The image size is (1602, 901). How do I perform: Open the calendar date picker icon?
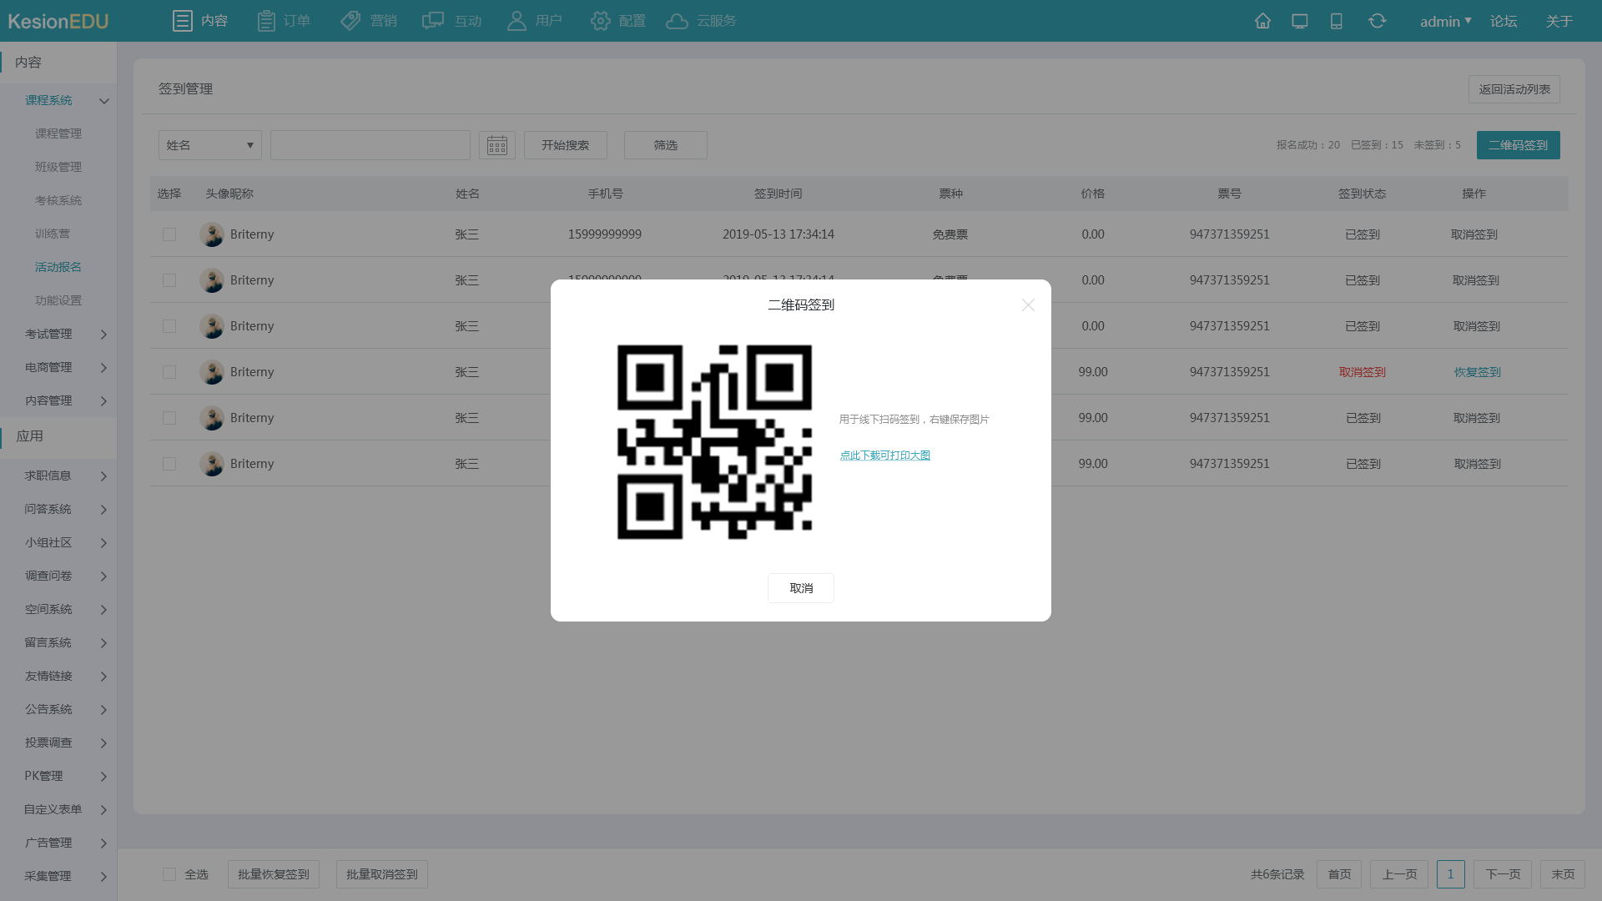(496, 145)
